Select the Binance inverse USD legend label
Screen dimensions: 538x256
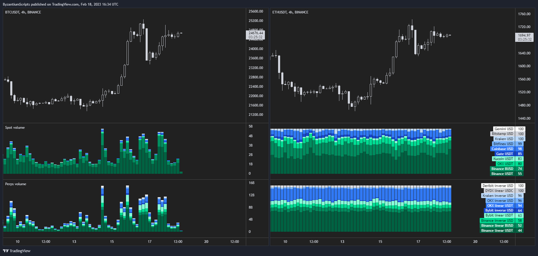497,220
